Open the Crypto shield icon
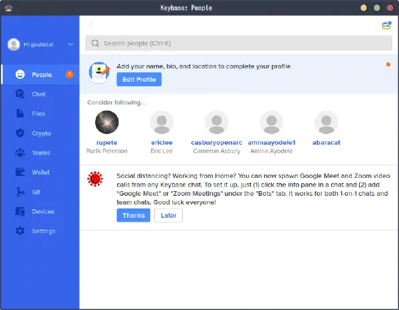399x310 pixels. (x=20, y=133)
